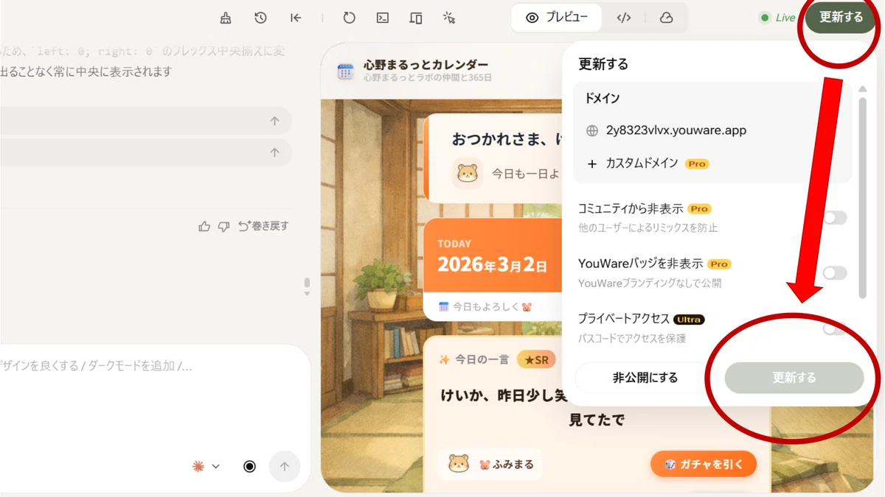Click the ガチャを引く button
This screenshot has height=497, width=885.
704,464
